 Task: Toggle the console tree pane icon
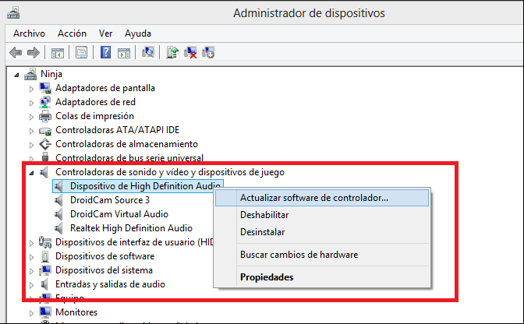click(x=57, y=53)
